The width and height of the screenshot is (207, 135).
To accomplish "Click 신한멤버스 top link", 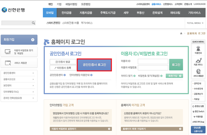I will [x=168, y=4].
